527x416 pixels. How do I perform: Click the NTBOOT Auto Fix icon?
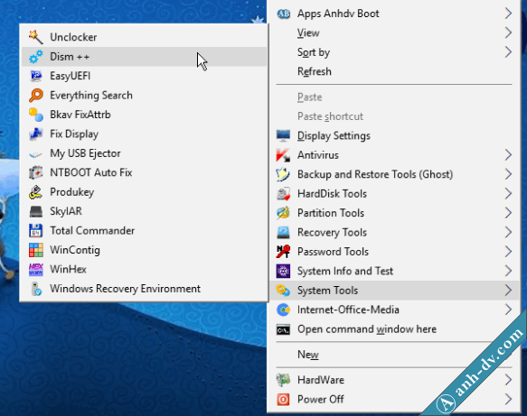(x=35, y=172)
